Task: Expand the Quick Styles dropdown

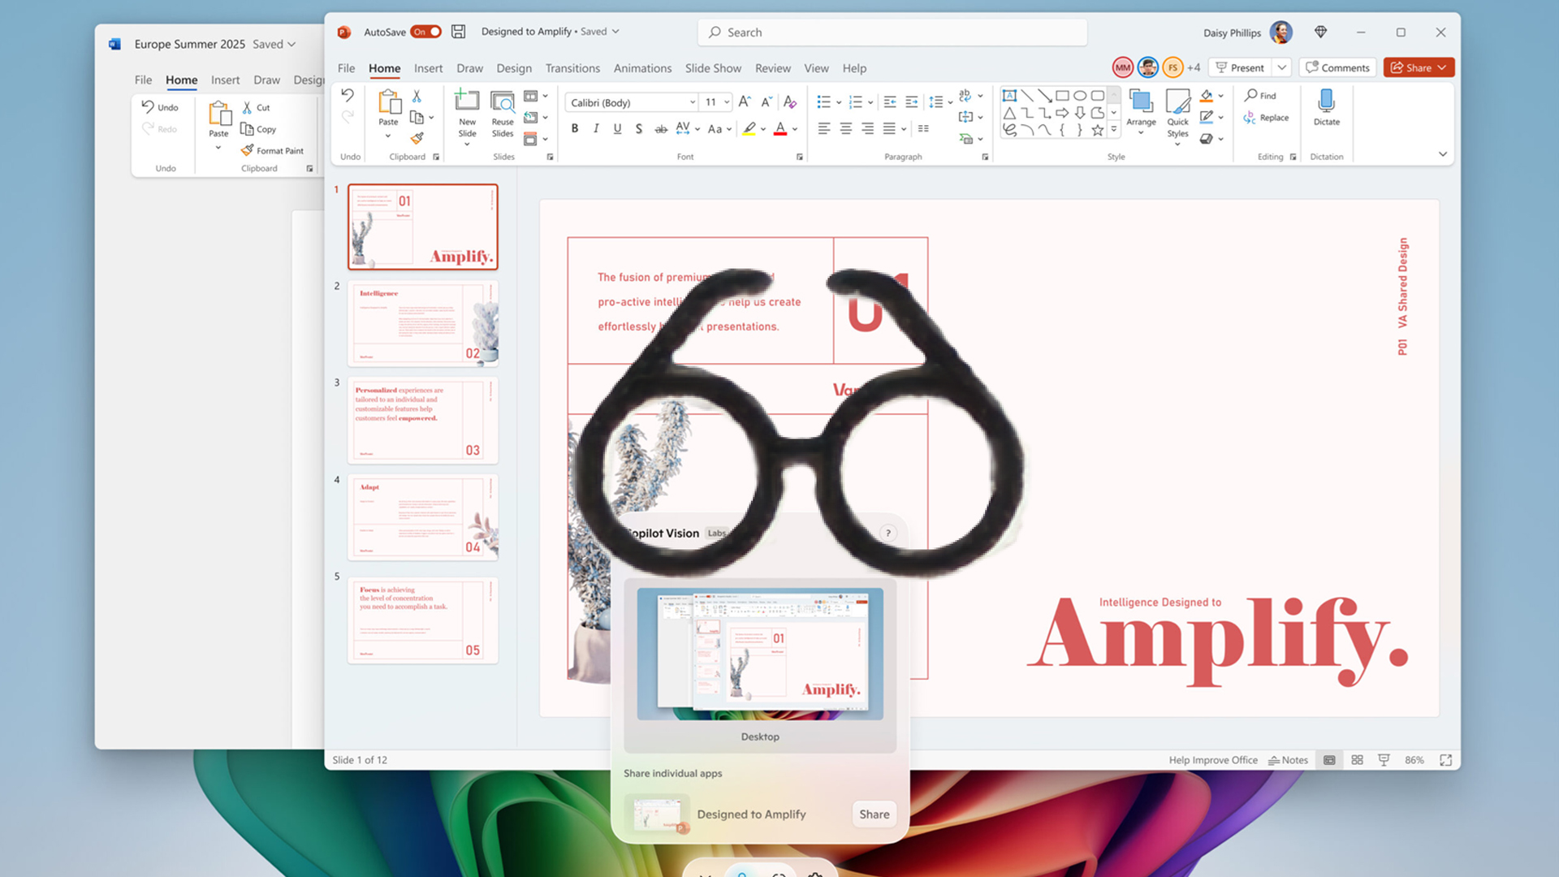Action: (1177, 144)
